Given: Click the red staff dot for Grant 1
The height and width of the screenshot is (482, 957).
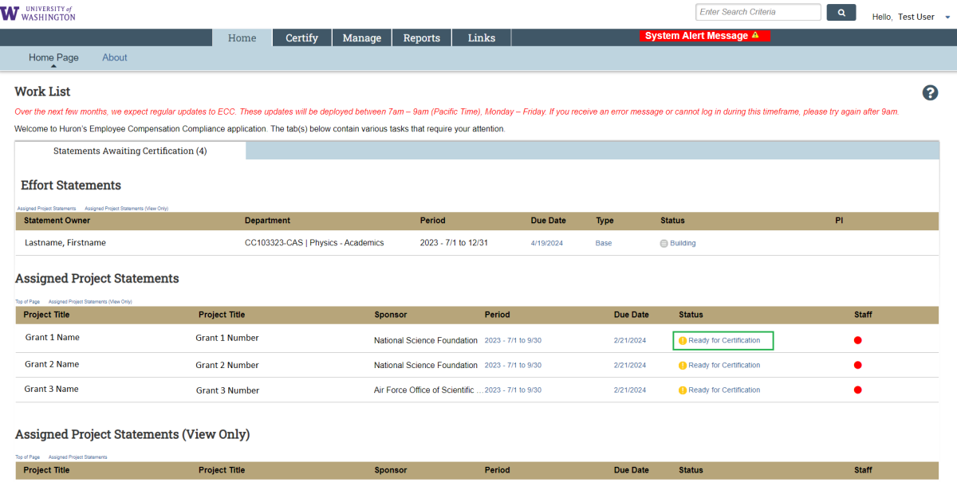Looking at the screenshot, I should 858,340.
